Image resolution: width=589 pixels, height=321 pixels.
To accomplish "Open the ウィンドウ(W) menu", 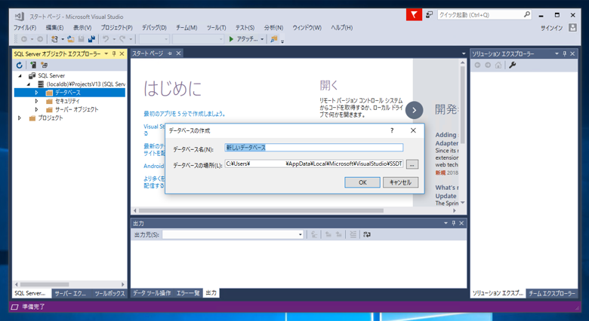I will [x=307, y=28].
